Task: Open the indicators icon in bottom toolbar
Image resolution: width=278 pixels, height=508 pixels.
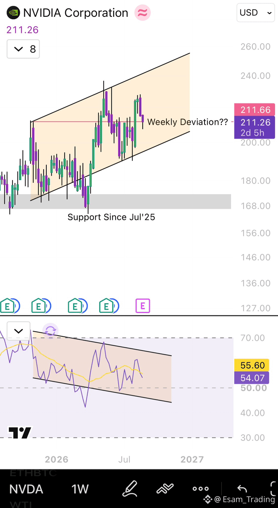Action: 165,489
